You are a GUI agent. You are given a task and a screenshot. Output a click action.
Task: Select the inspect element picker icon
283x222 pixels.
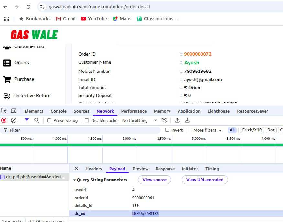coord(4,111)
